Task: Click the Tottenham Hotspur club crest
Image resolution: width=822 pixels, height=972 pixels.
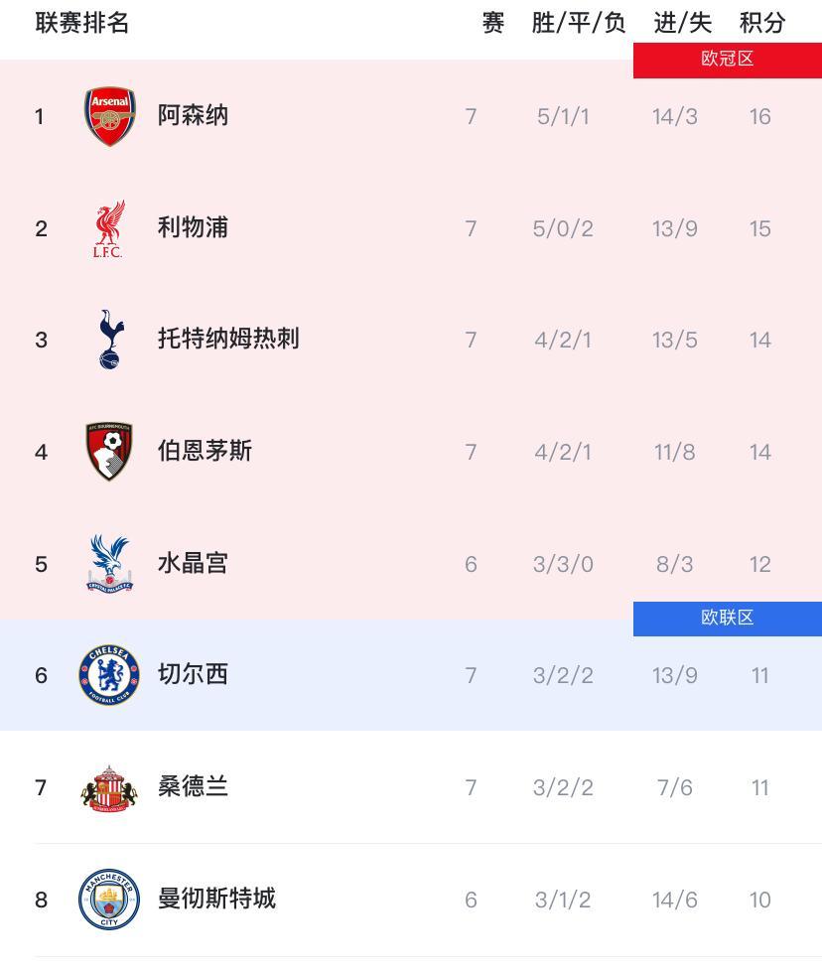Action: click(x=109, y=340)
